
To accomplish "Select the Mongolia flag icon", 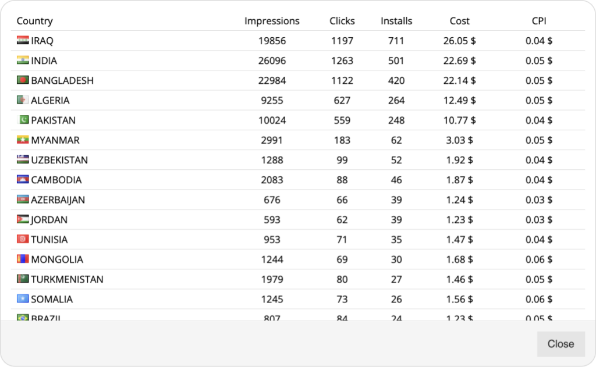I will click(x=23, y=259).
